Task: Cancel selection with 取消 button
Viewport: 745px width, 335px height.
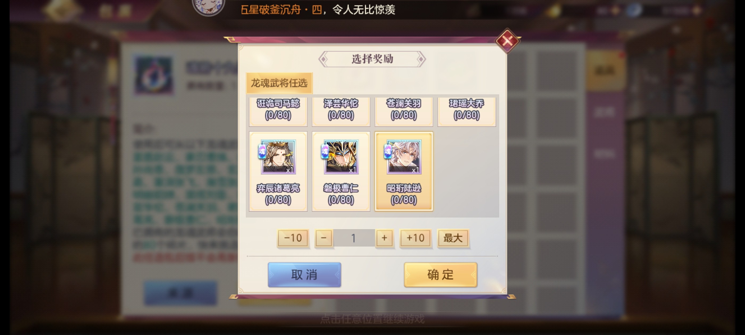Action: (304, 275)
